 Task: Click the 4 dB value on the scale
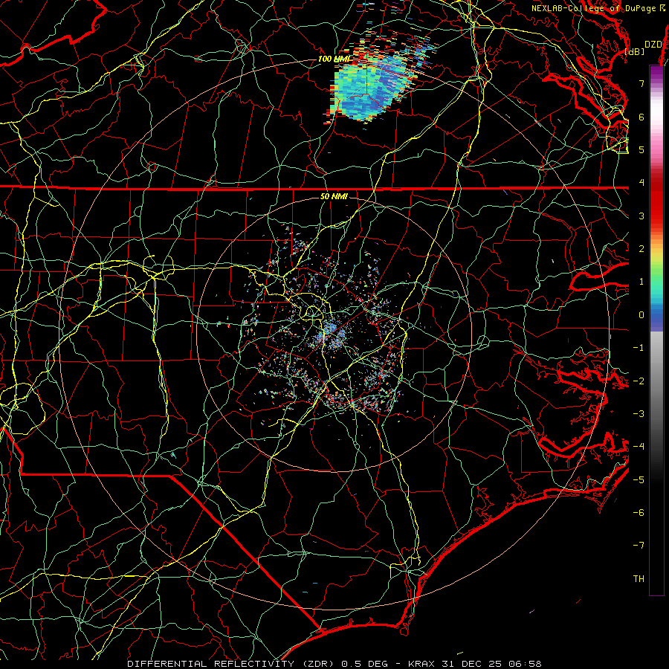(641, 183)
